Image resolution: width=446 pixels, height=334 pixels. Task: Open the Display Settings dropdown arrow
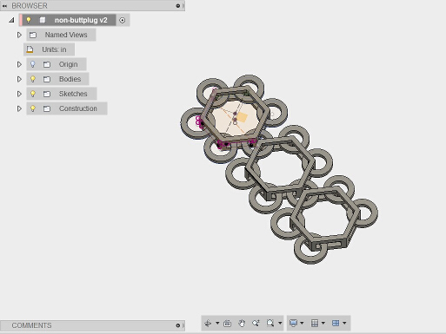pos(302,323)
